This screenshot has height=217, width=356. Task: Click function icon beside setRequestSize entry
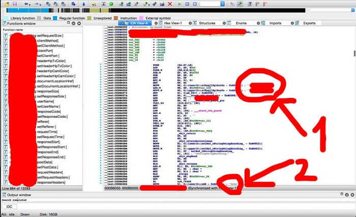click(6, 36)
